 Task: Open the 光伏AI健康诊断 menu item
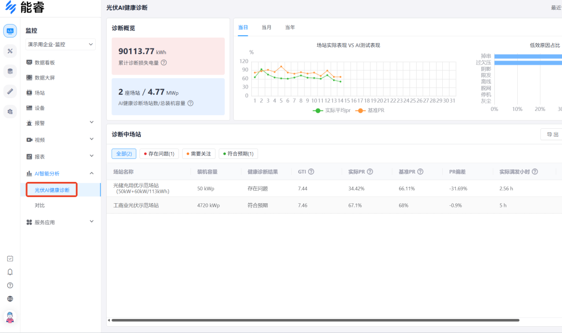coord(52,190)
